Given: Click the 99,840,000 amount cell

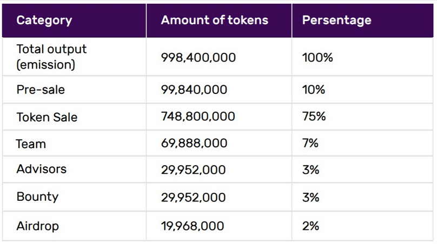Looking at the screenshot, I should coord(194,90).
